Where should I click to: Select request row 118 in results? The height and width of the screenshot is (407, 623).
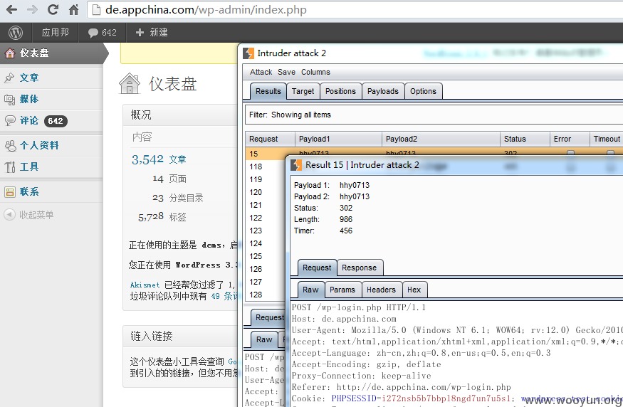click(x=266, y=166)
